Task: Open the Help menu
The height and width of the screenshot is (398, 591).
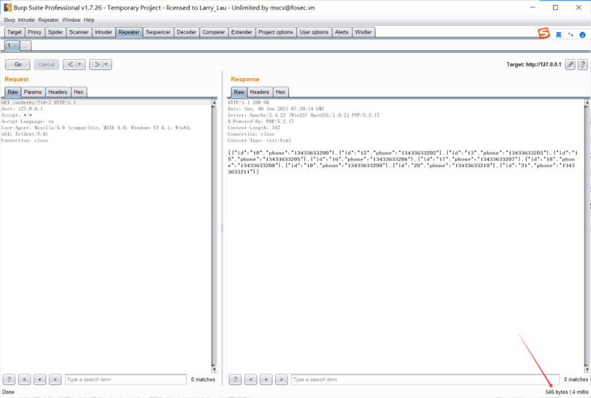Action: tap(89, 20)
